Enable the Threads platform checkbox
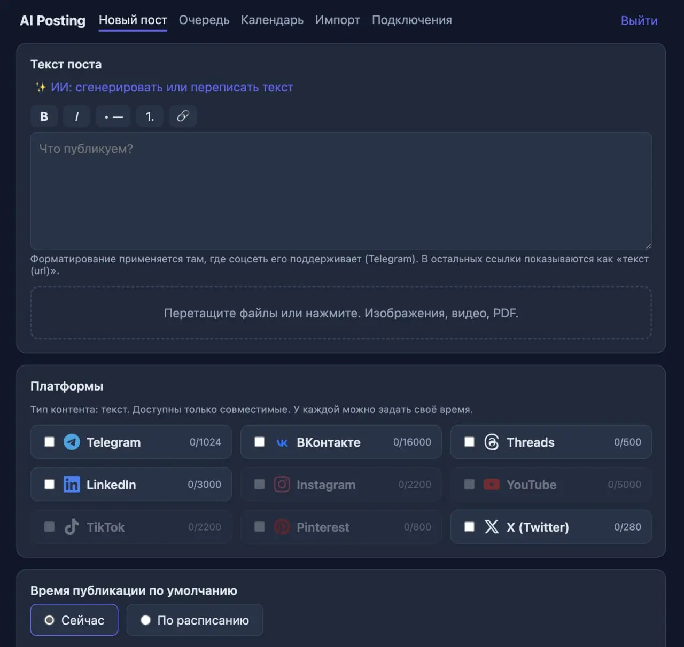Screen dimensions: 684x647 (x=469, y=442)
